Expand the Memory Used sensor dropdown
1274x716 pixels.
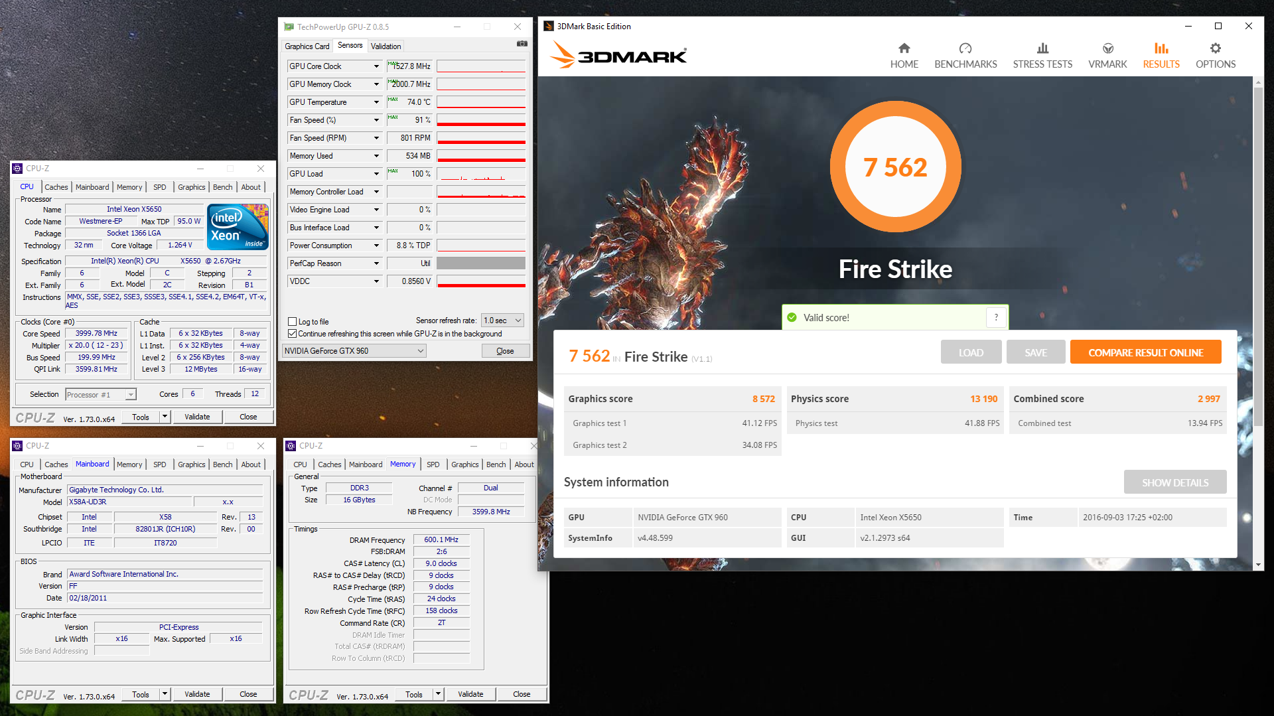[376, 156]
